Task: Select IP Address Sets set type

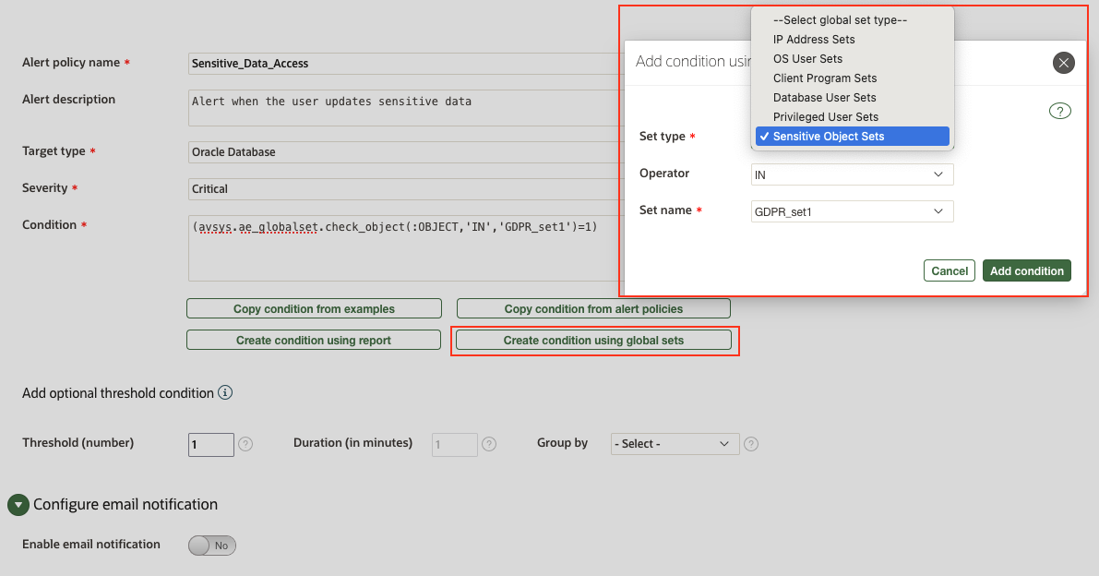Action: tap(813, 40)
